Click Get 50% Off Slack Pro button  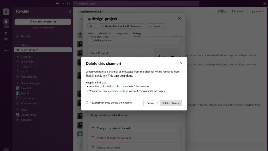(x=43, y=22)
